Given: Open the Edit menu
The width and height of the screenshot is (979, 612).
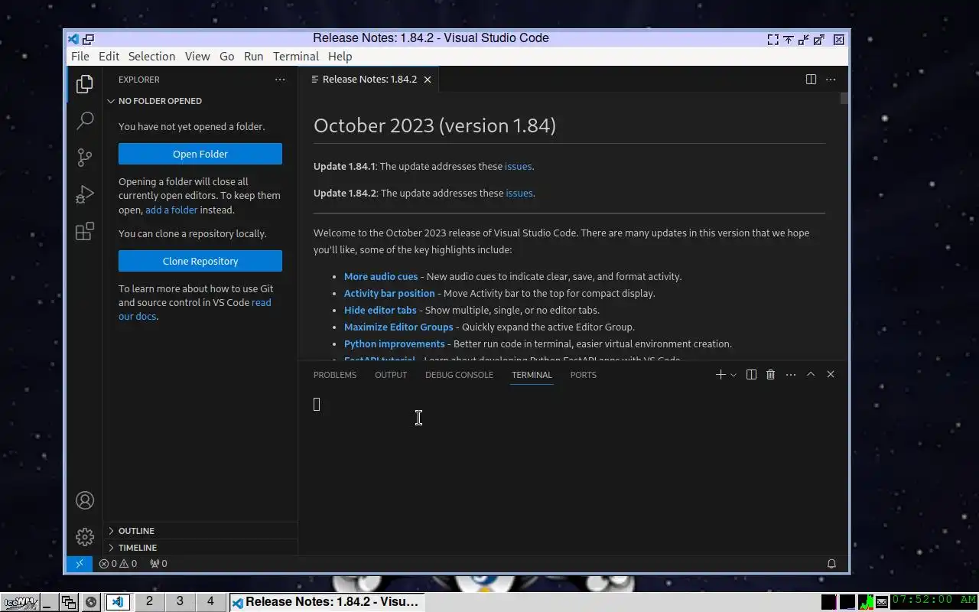Looking at the screenshot, I should (109, 57).
